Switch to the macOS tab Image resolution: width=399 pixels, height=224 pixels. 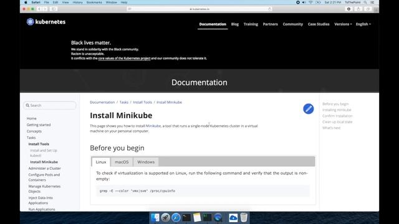122,162
